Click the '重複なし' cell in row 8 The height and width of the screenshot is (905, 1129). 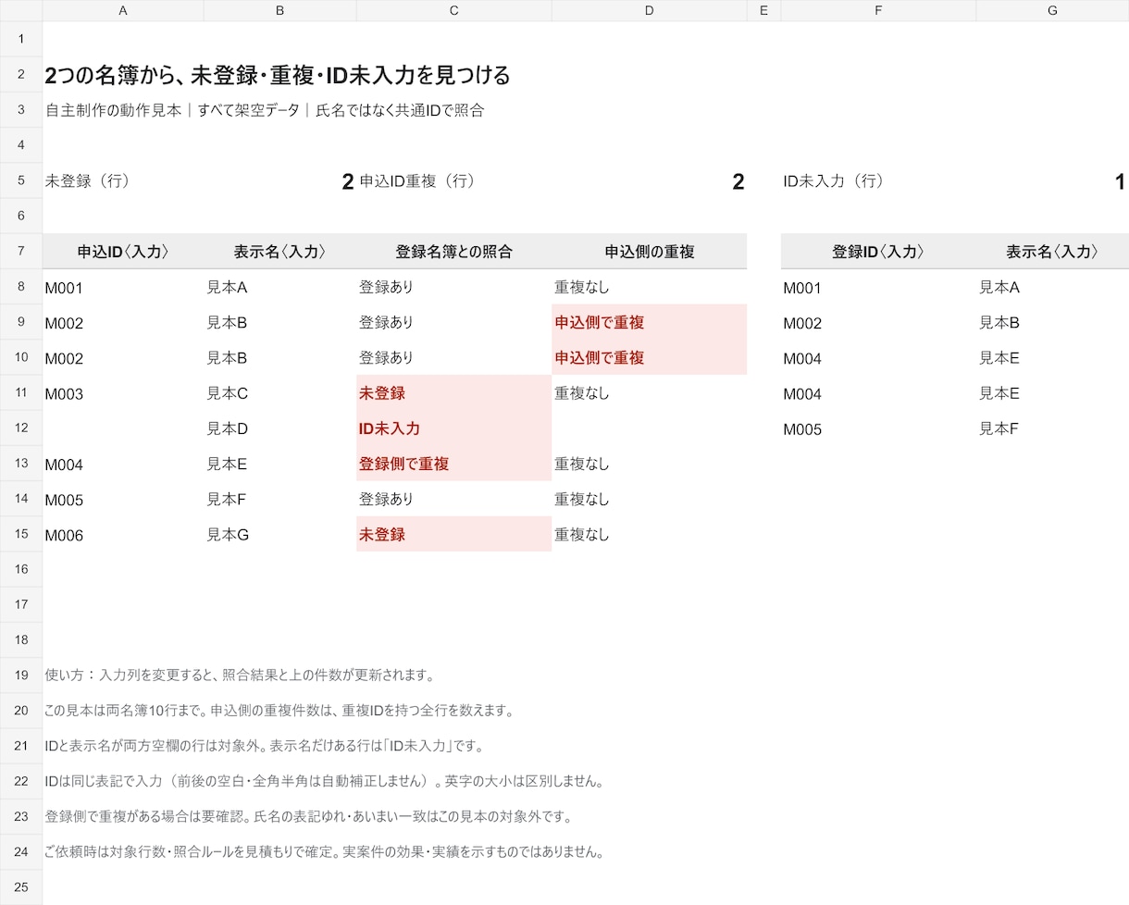point(649,287)
